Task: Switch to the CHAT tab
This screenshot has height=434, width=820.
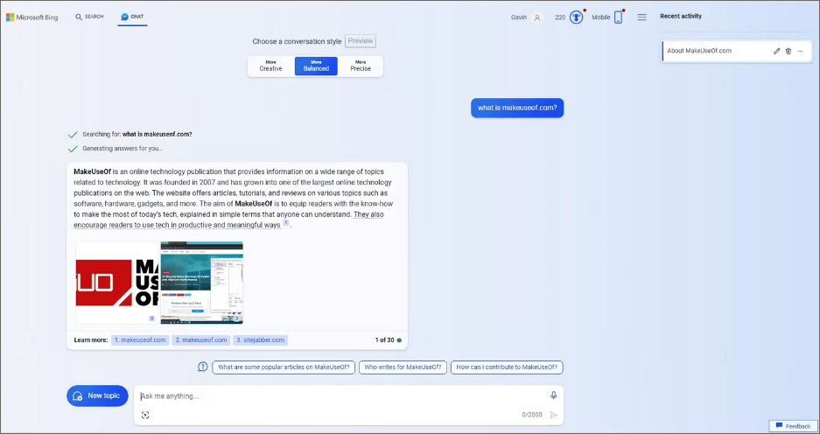Action: tap(132, 17)
